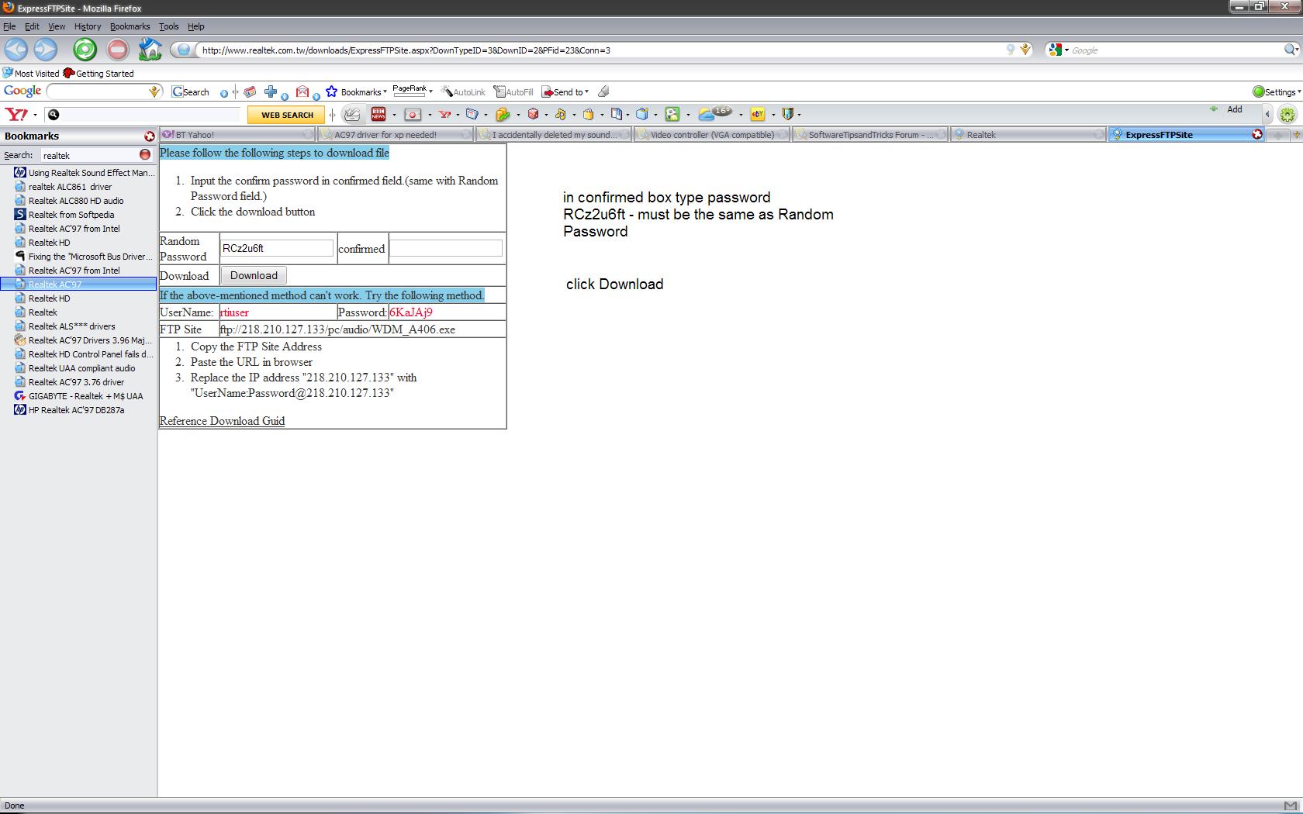Image resolution: width=1303 pixels, height=814 pixels.
Task: Click the Google toolbar blue plus icon
Action: click(271, 91)
